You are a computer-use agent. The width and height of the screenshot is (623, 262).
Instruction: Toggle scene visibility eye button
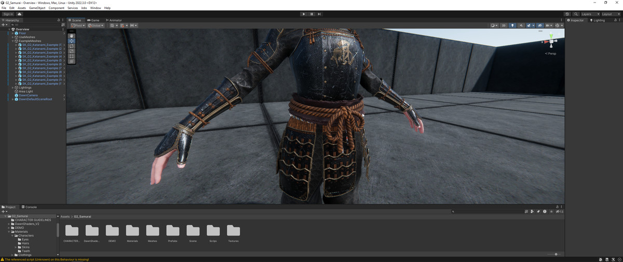(x=540, y=25)
